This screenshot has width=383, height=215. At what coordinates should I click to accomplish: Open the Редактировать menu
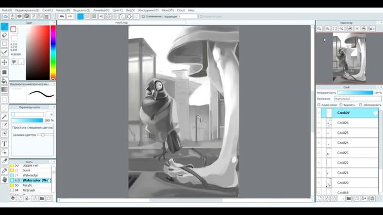tap(27, 10)
